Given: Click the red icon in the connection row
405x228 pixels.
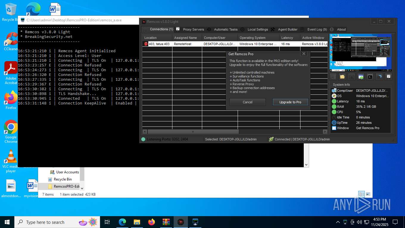Looking at the screenshot, I should pyautogui.click(x=146, y=44).
